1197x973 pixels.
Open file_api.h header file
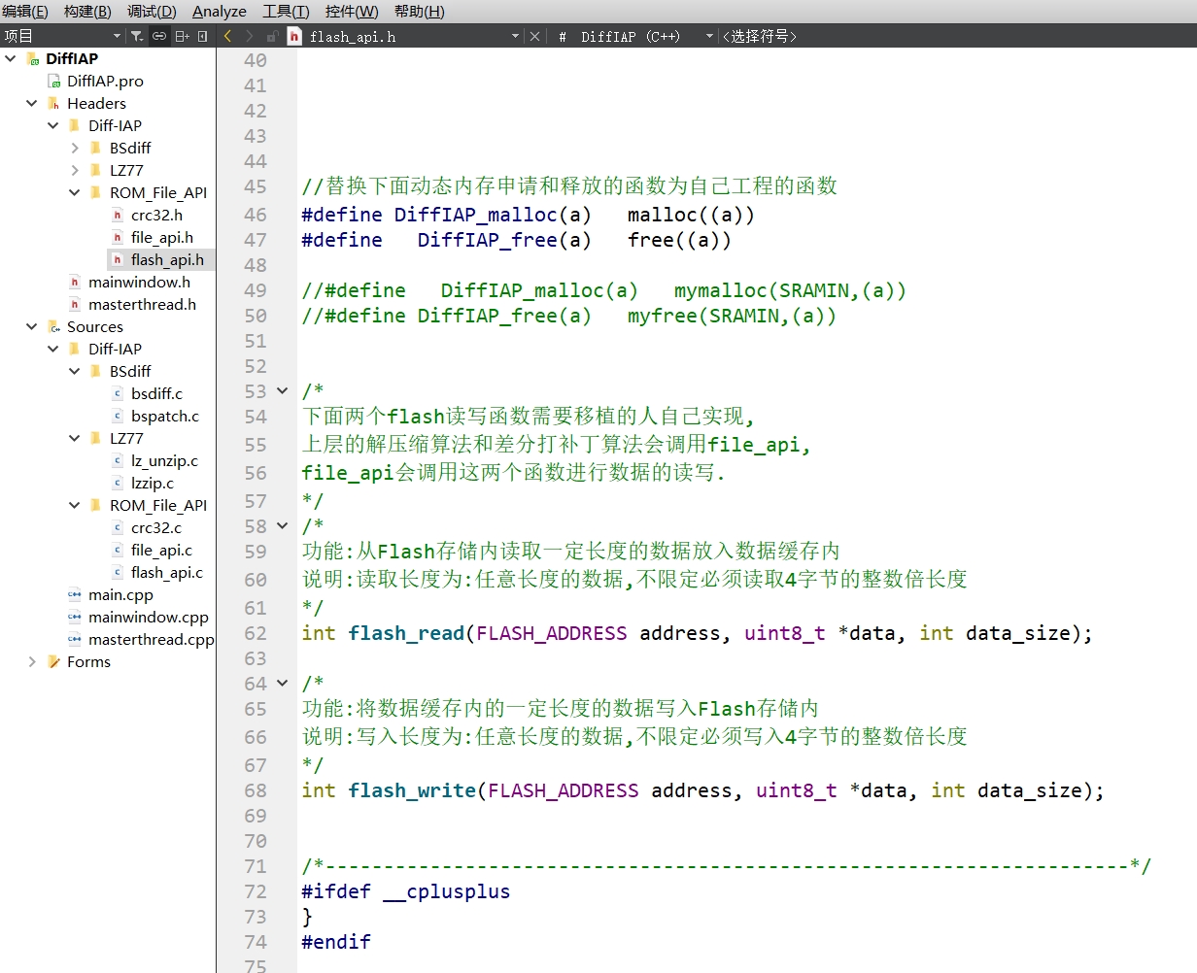162,237
